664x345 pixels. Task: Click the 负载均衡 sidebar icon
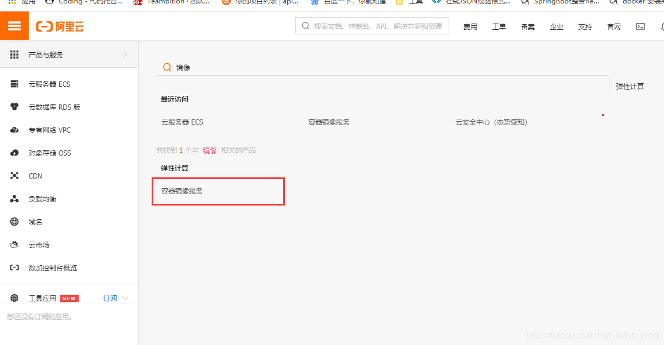[14, 199]
